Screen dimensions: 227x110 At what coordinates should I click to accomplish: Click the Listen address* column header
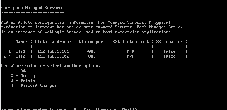coord(53,42)
